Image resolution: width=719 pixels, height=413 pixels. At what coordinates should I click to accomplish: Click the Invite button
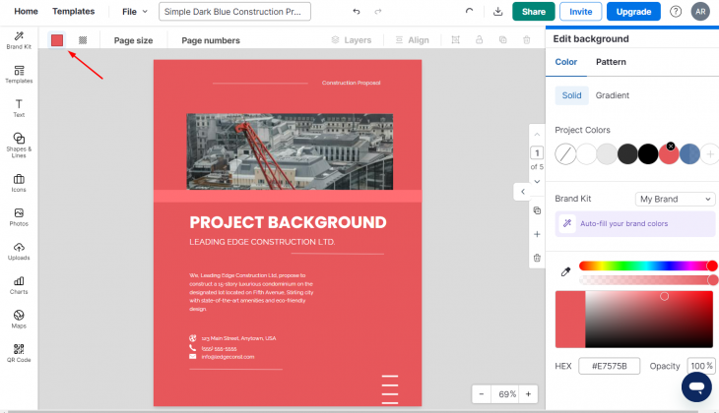tap(580, 12)
